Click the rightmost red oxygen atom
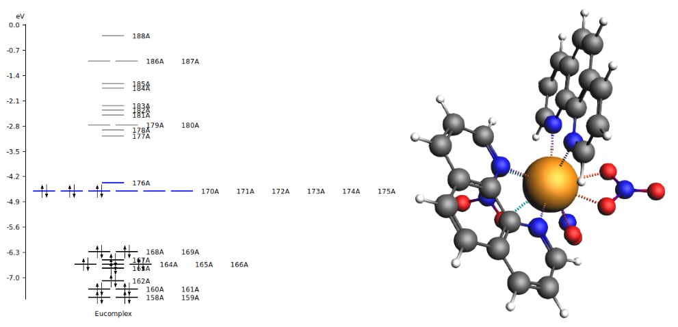Image resolution: width=678 pixels, height=327 pixels. 655,191
